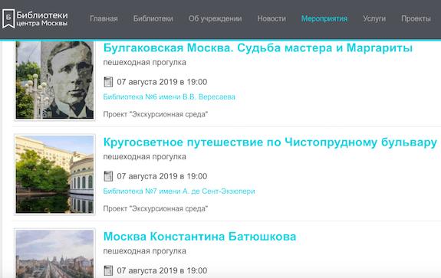The image size is (441, 278).
Task: Click the Библиотеки центра Москвы logo icon
Action: coord(8,18)
